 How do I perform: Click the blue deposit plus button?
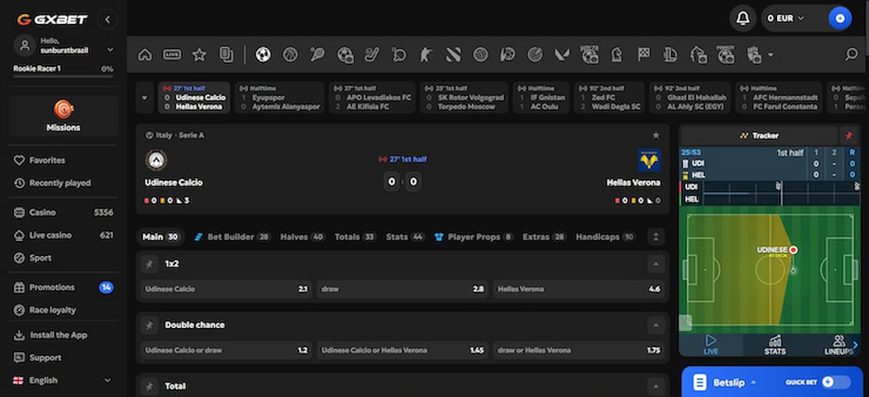pos(840,18)
